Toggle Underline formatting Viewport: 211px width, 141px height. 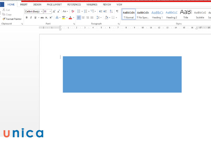tap(35, 17)
